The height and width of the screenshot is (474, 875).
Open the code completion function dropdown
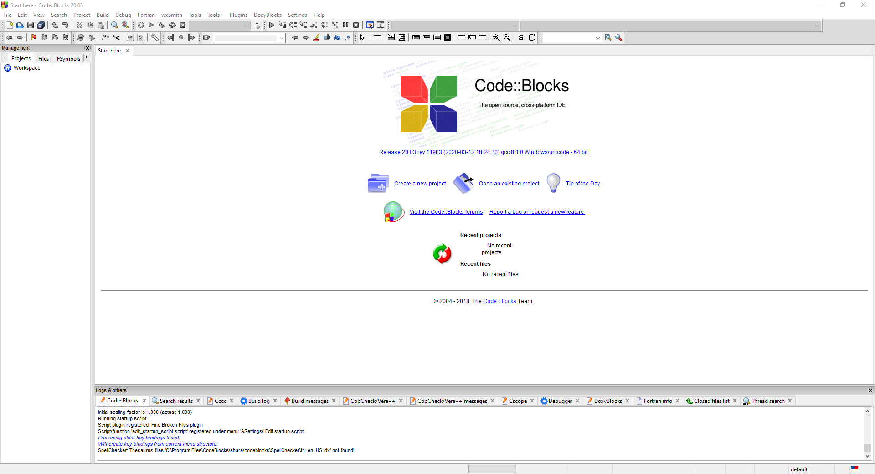[671, 26]
